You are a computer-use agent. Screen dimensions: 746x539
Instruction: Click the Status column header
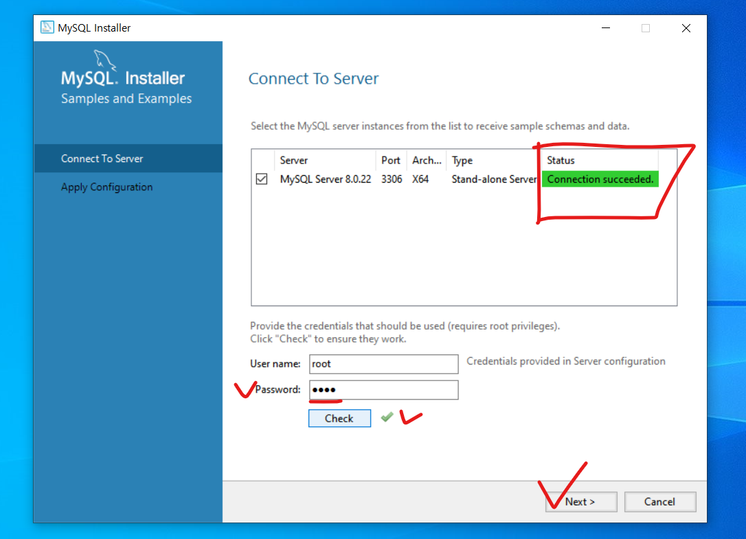point(600,160)
